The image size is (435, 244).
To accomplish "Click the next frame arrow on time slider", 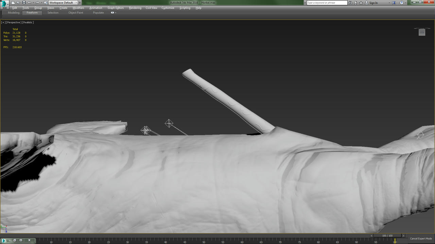I will click(x=403, y=236).
